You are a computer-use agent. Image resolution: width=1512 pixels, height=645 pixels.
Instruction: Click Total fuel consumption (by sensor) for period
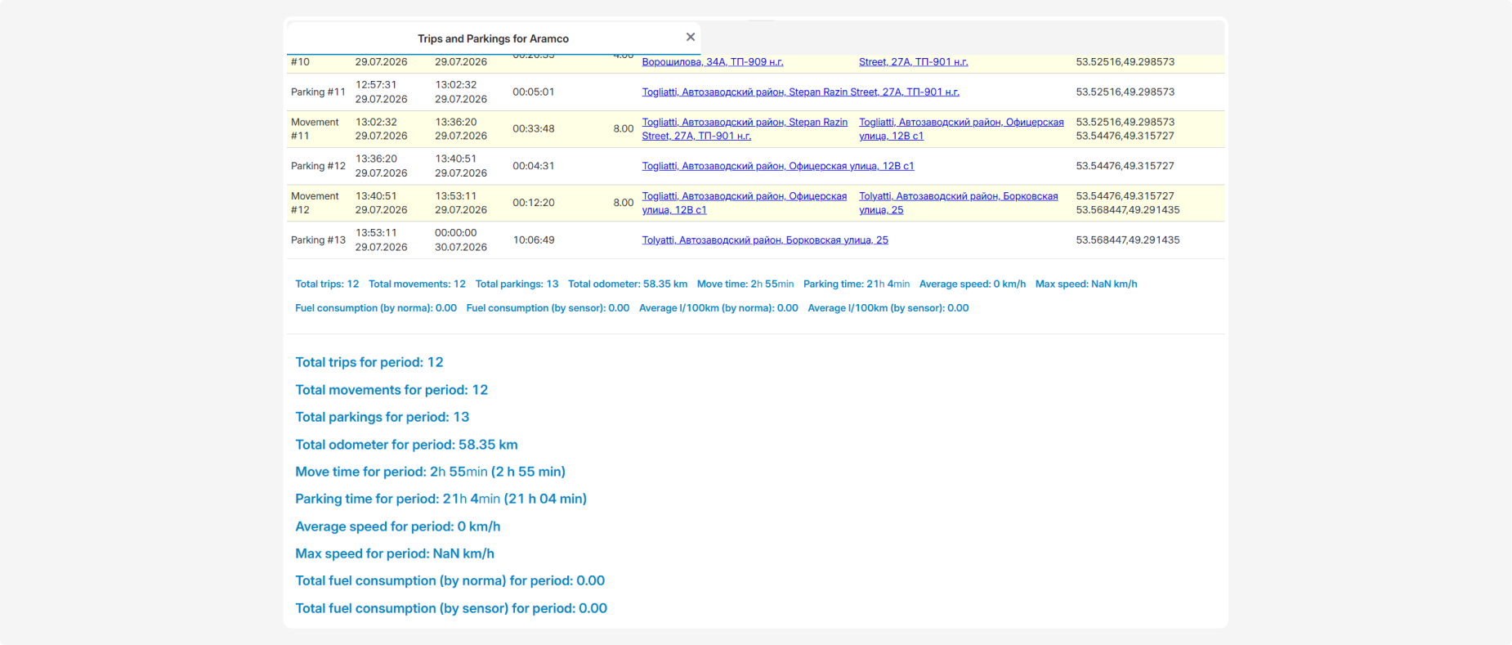pos(451,608)
